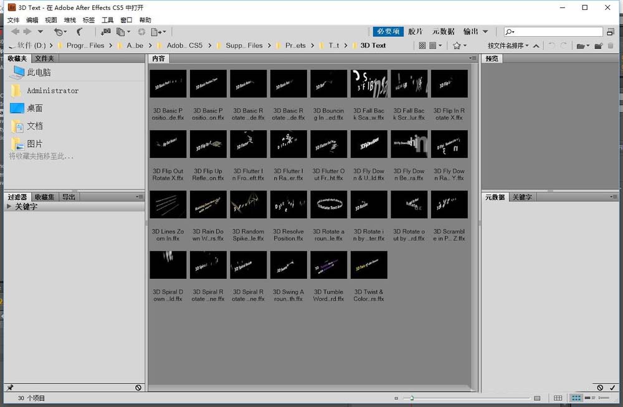
Task: Click the boomerang return-to-application icon
Action: click(80, 32)
